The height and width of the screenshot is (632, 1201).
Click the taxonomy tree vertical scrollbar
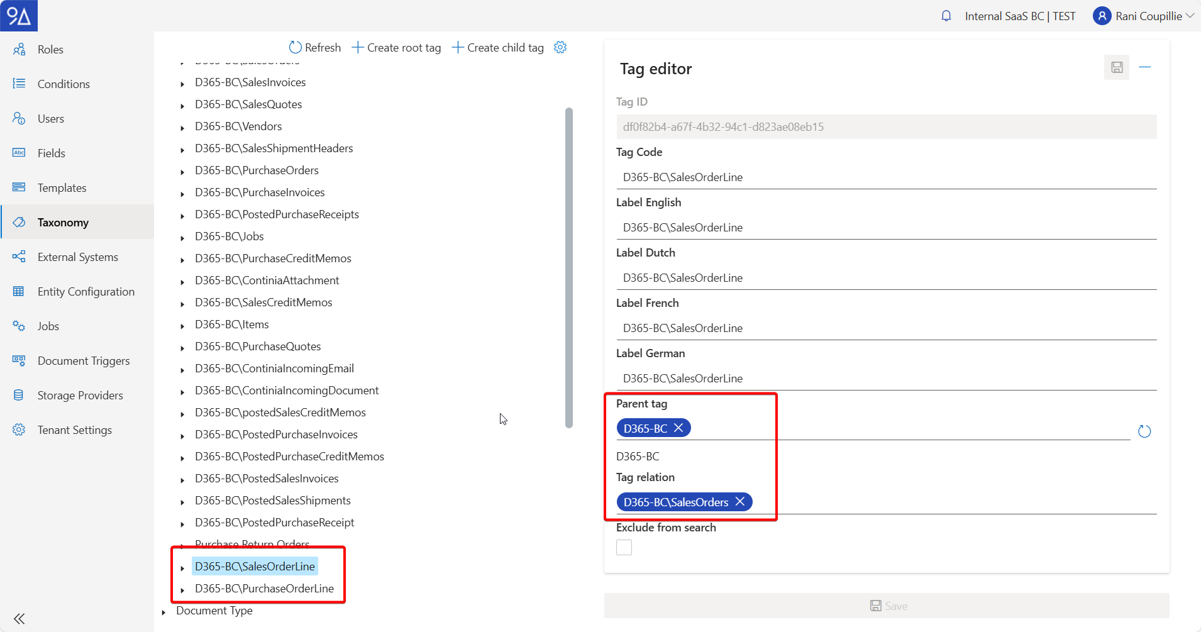coord(569,267)
